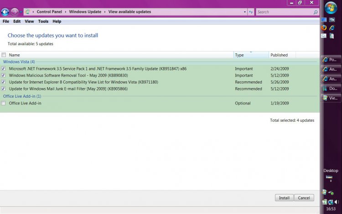Expand the Desktop toolbar chevron
The height and width of the screenshot is (214, 342).
(x=331, y=181)
